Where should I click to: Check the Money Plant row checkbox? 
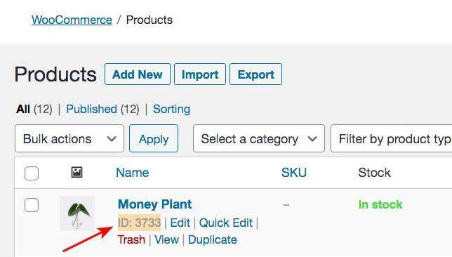pyautogui.click(x=32, y=205)
